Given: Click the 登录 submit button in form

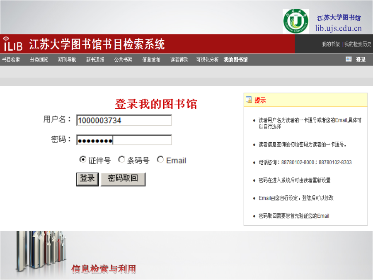Looking at the screenshot, I should 87,179.
